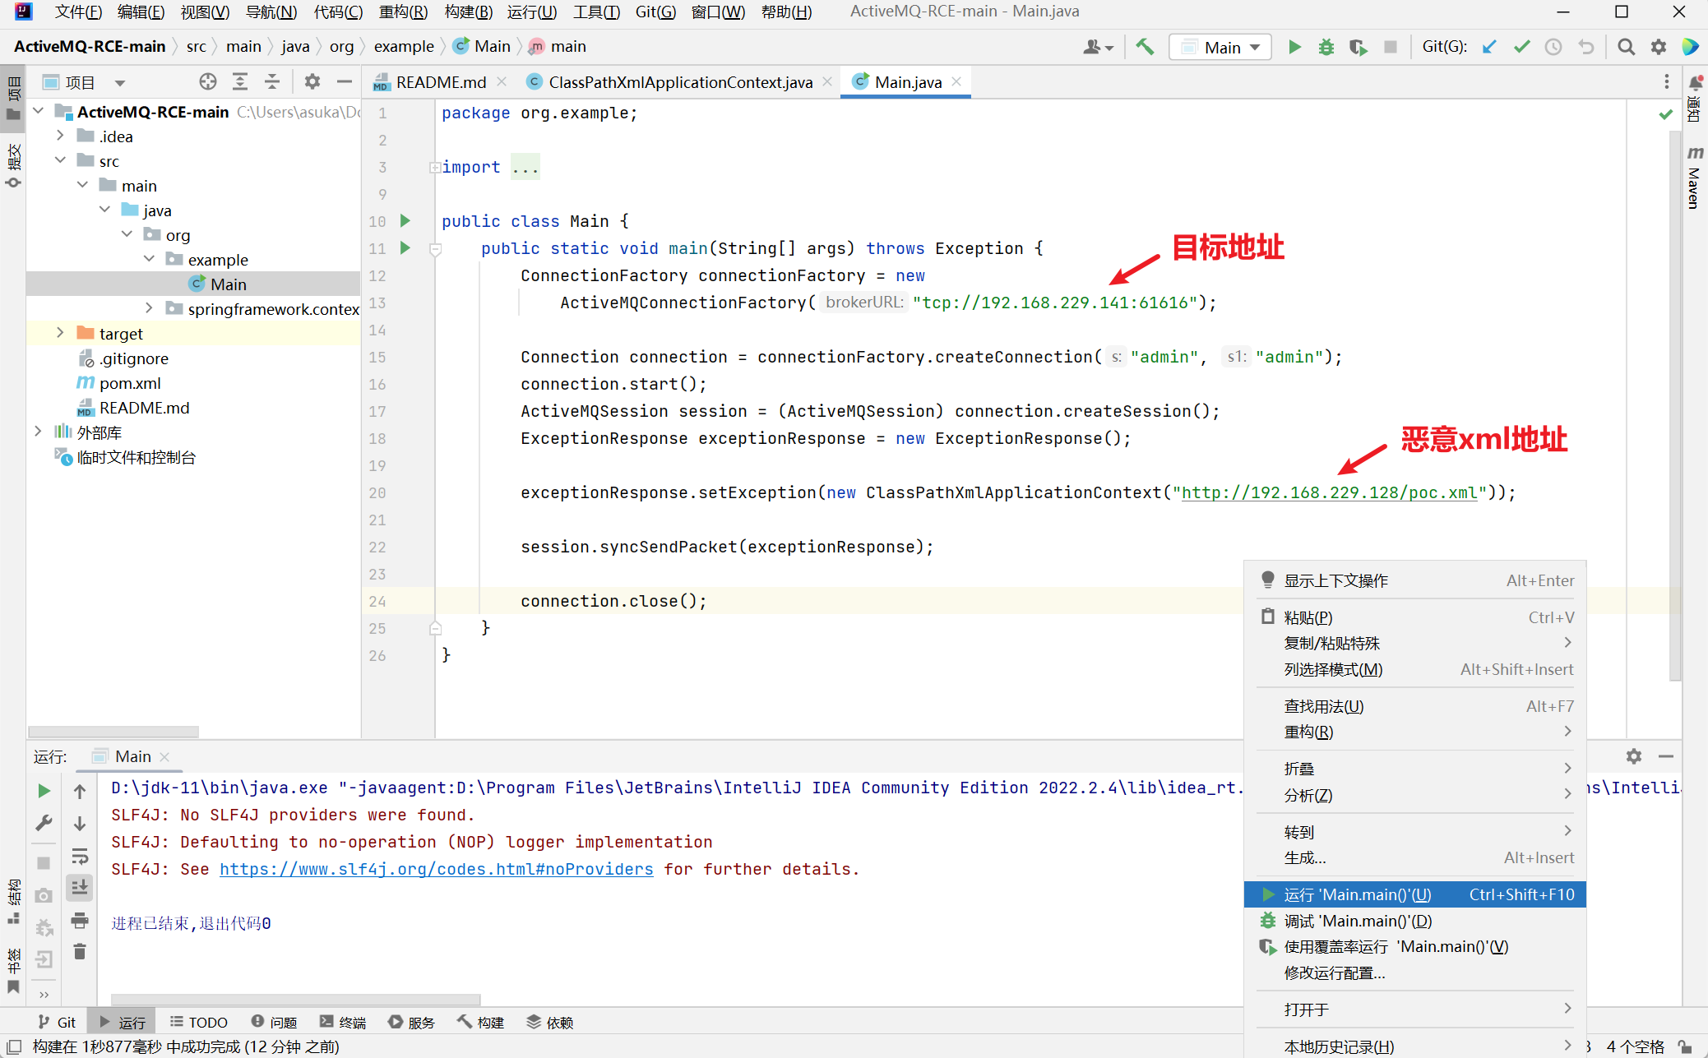Click the print icon in Run panel
This screenshot has height=1058, width=1708.
(x=80, y=920)
